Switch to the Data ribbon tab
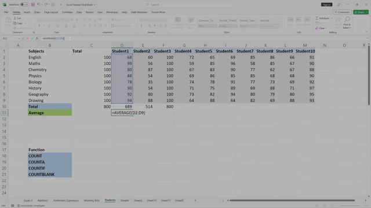 [79, 12]
